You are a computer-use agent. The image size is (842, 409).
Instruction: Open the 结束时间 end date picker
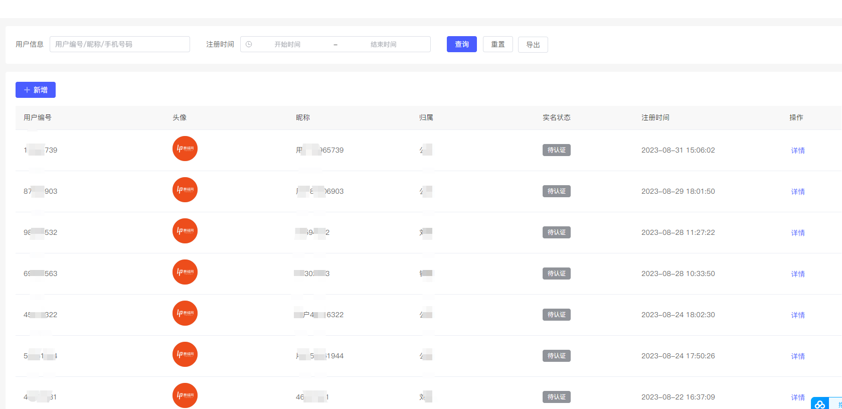tap(384, 44)
